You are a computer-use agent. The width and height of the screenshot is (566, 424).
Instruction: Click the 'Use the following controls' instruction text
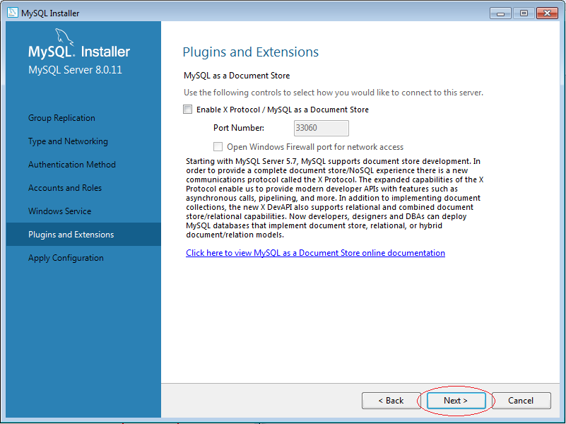coord(334,93)
